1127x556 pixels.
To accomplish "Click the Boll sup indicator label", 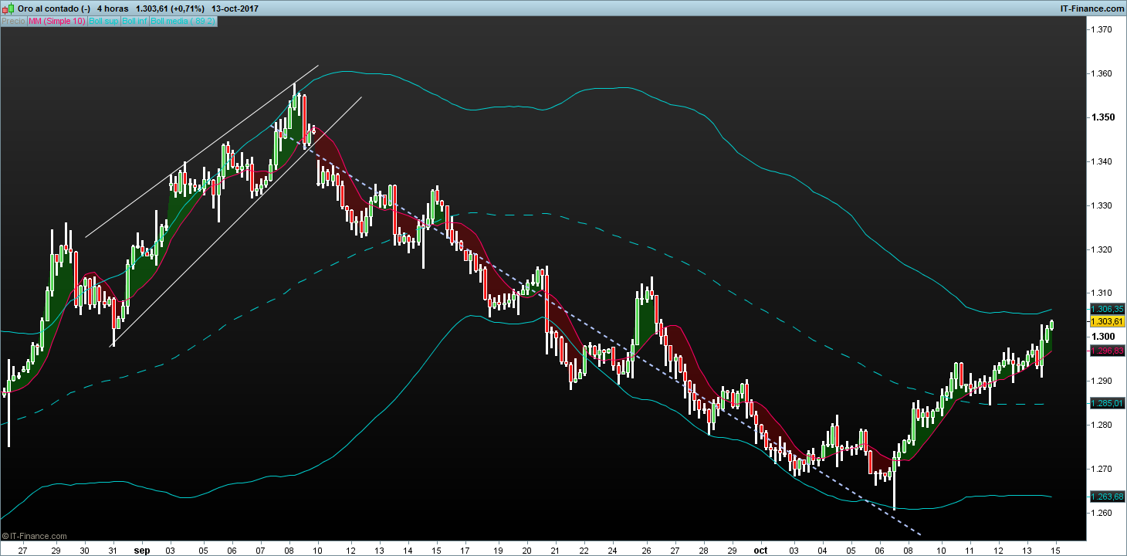I will coord(103,22).
